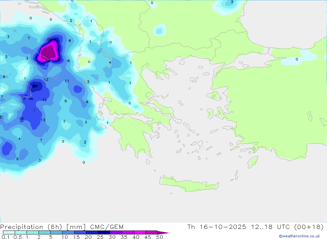327x239 pixels.
Task: Pick the 35–40 mm legend color swatch
Action: tap(128, 232)
